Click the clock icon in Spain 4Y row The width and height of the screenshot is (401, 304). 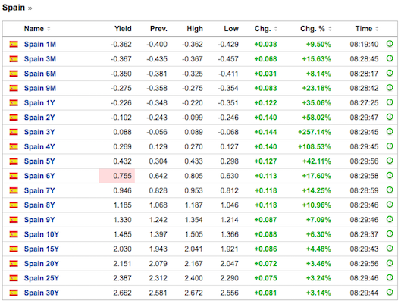pos(389,146)
